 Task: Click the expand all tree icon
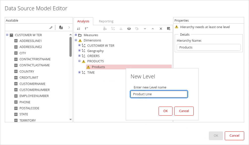click(x=79, y=29)
